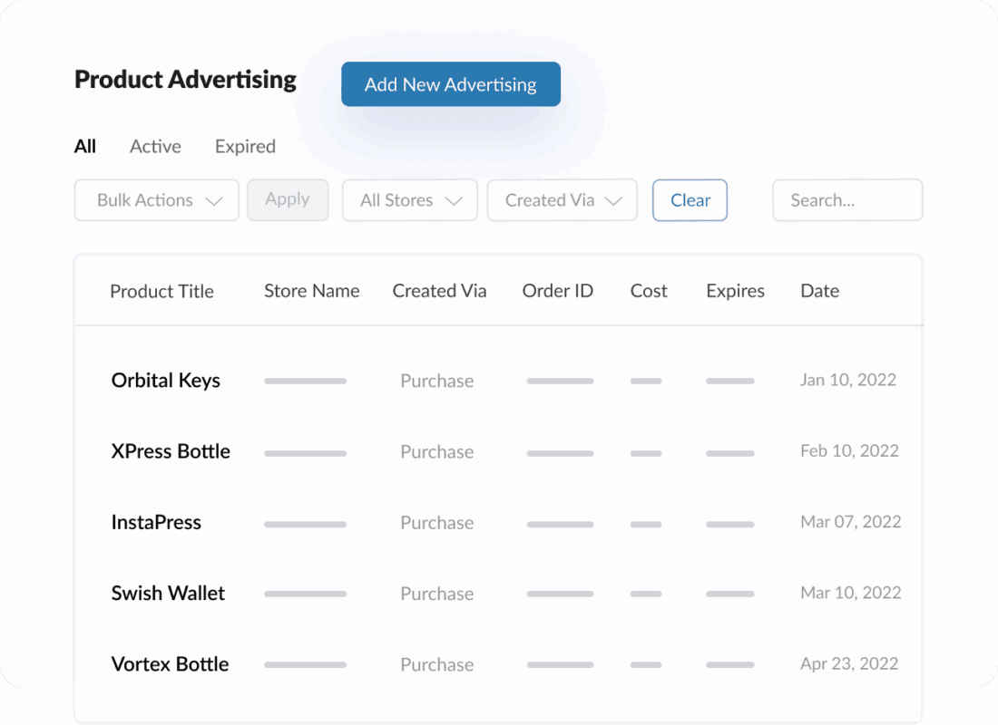The width and height of the screenshot is (998, 725).
Task: Open the Orbital Keys product entry
Action: pos(166,381)
